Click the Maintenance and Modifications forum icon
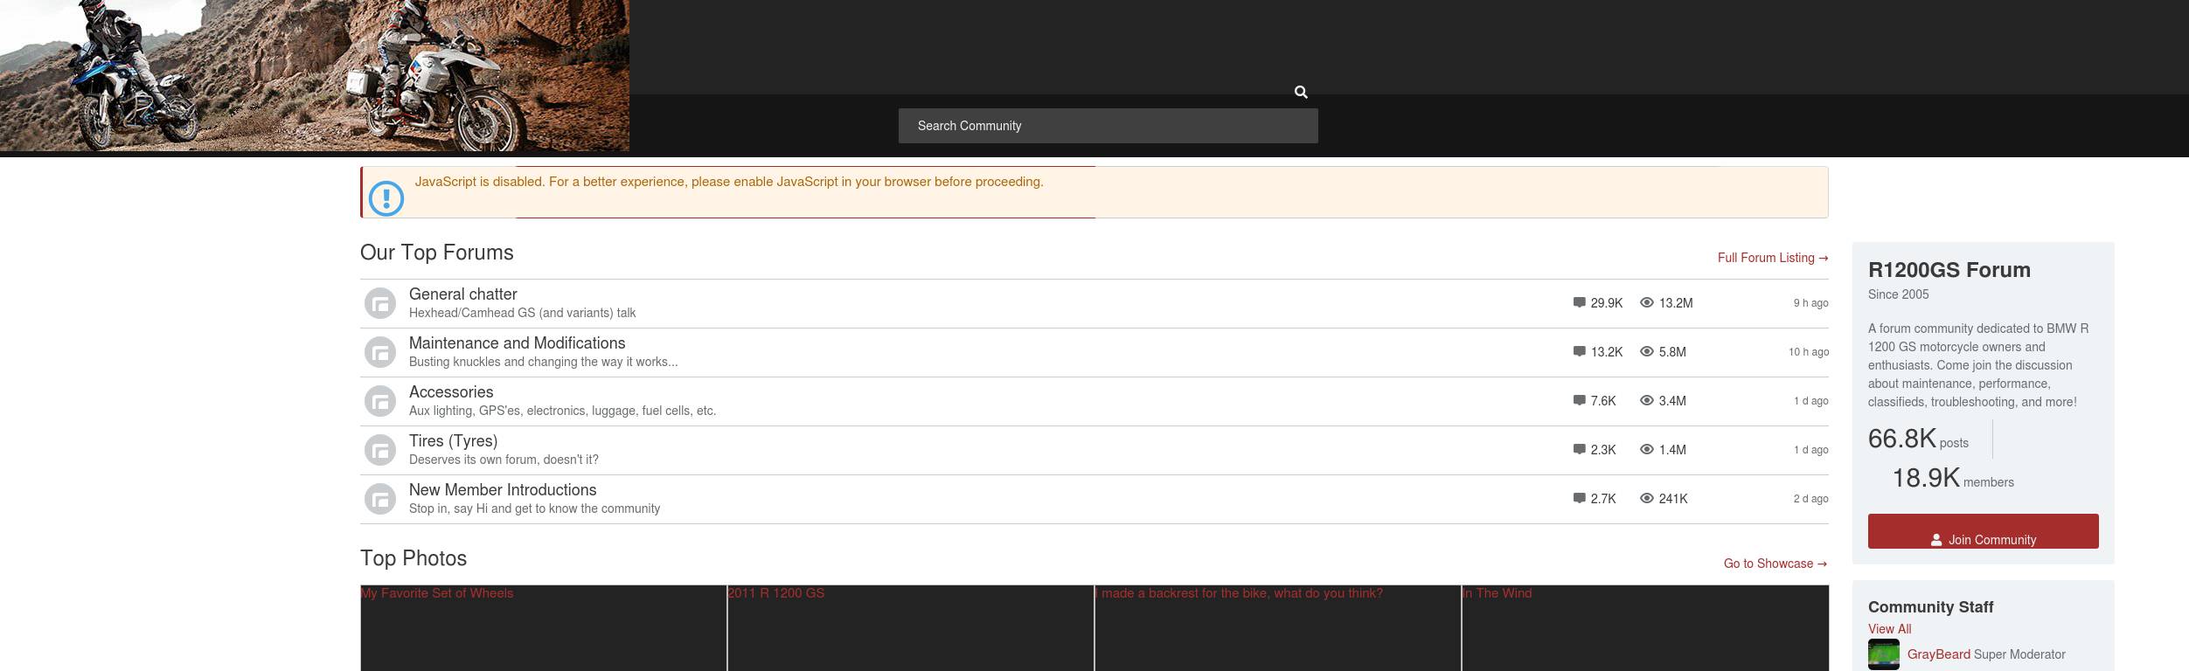The height and width of the screenshot is (671, 2189). [380, 352]
